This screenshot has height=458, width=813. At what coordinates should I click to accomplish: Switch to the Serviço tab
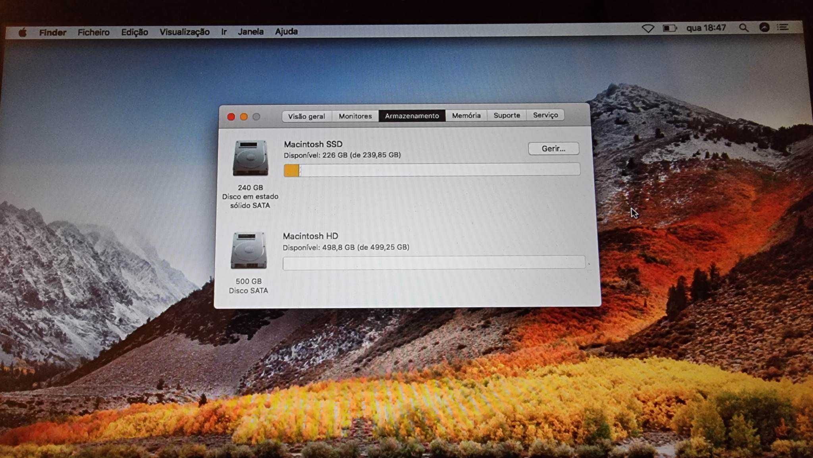pyautogui.click(x=545, y=115)
